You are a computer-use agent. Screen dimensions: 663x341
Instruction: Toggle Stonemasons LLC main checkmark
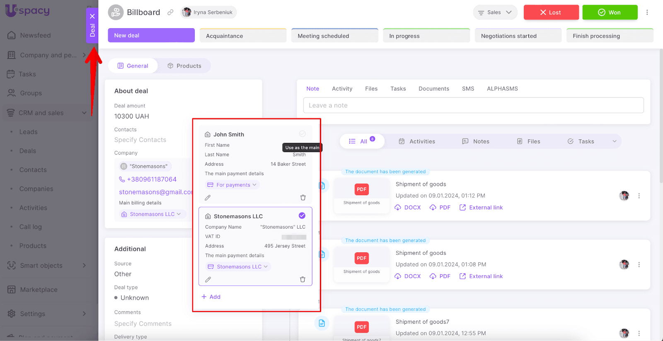click(302, 215)
